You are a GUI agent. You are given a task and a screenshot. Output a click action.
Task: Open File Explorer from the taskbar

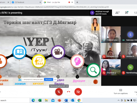coord(46,100)
